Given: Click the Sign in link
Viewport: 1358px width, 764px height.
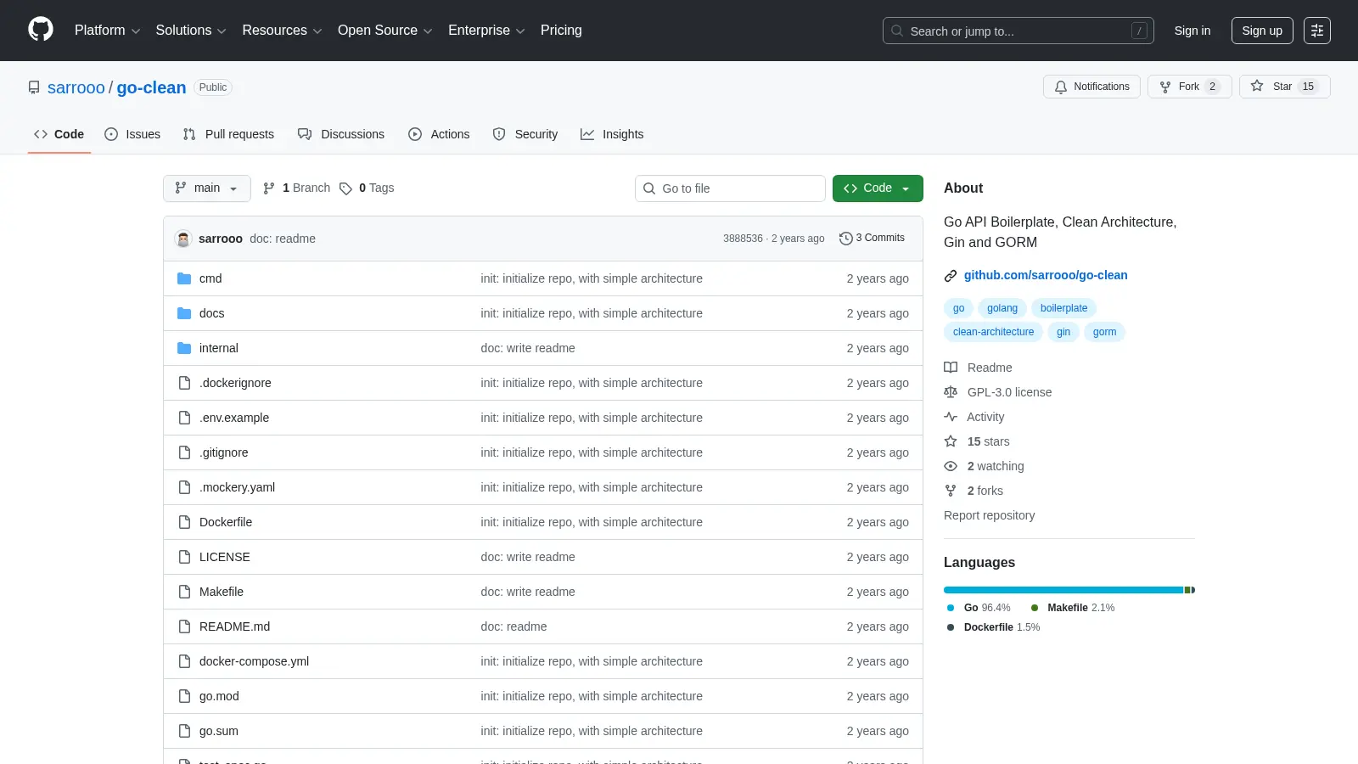Looking at the screenshot, I should [x=1192, y=31].
